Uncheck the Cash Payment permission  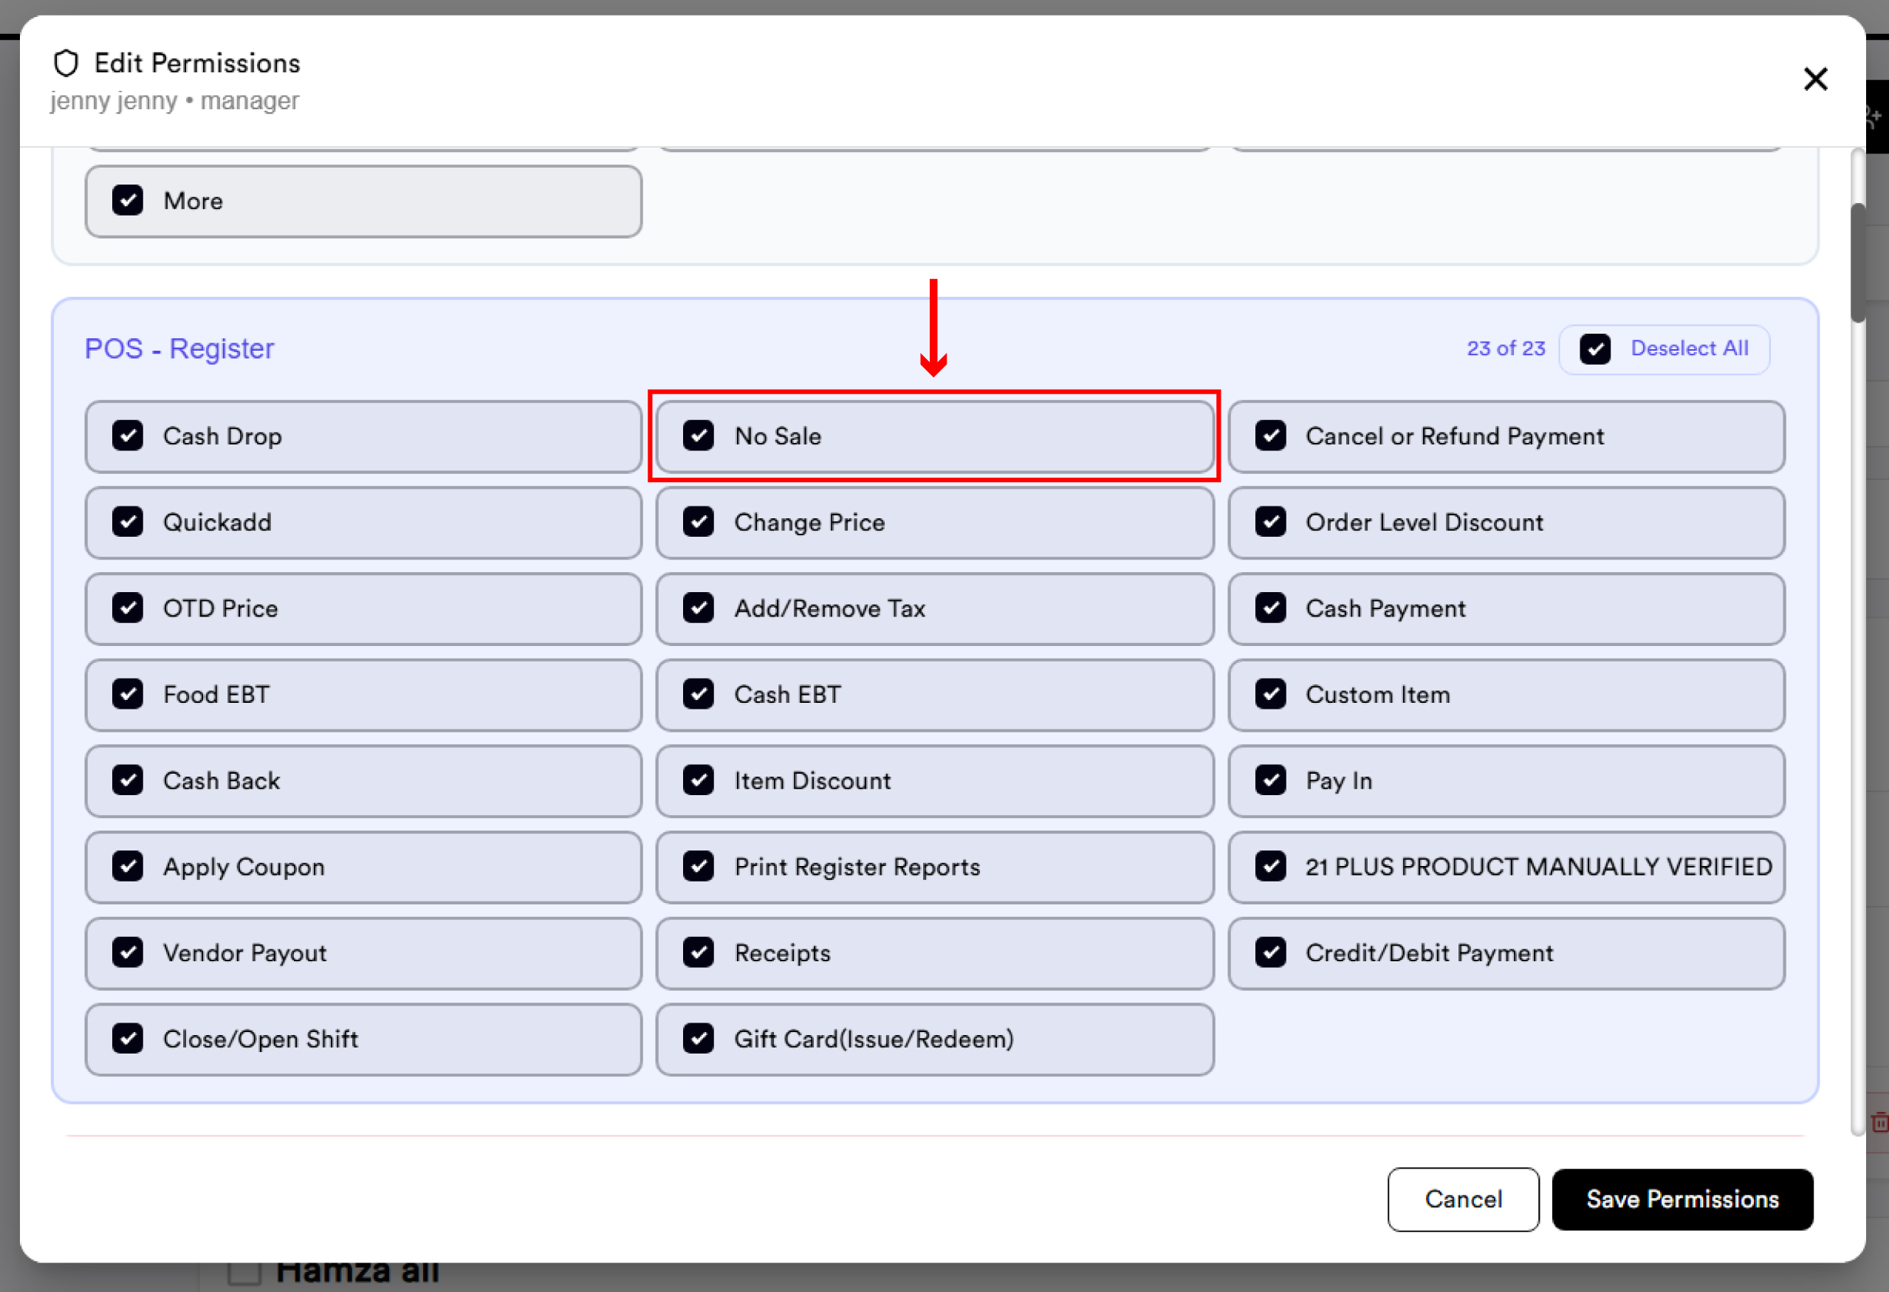1270,608
